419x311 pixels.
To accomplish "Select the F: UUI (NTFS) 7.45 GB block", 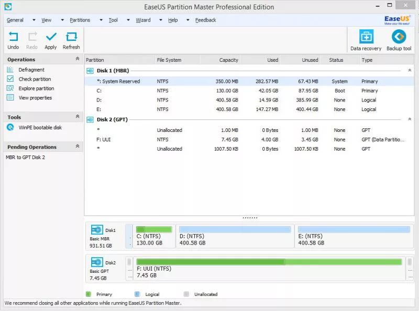I will (x=269, y=269).
